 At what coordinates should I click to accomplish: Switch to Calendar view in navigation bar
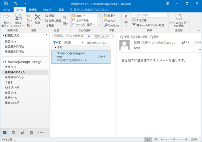[x=14, y=133]
